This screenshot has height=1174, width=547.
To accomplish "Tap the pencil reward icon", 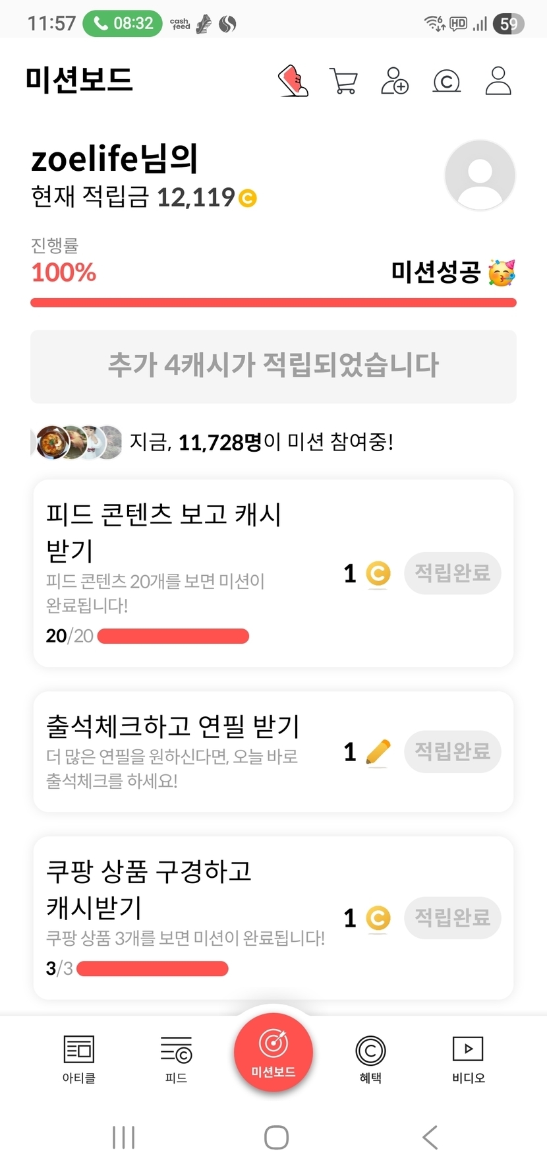I will point(378,752).
